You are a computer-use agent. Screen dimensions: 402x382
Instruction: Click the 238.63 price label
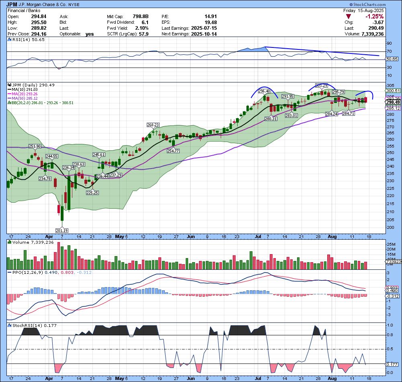79,164
